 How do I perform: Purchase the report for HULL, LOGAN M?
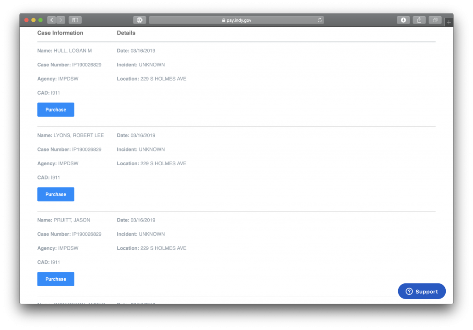coord(56,110)
